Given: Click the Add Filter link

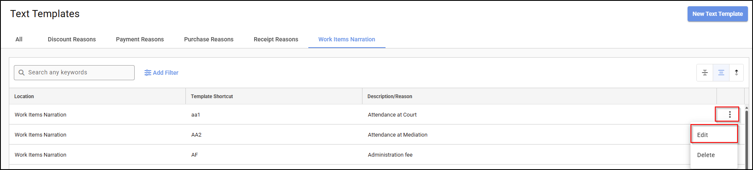Looking at the screenshot, I should click(x=166, y=73).
